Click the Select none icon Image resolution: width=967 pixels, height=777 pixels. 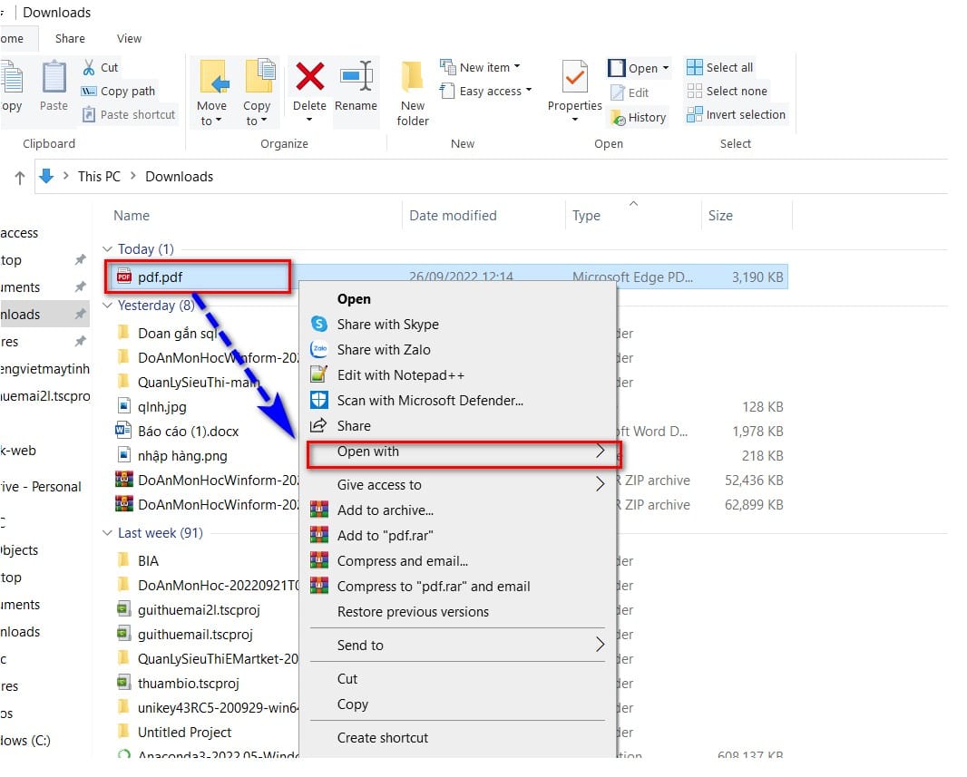(x=695, y=92)
